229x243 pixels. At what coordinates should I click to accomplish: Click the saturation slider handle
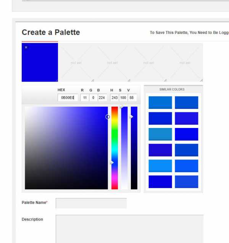[121, 107]
